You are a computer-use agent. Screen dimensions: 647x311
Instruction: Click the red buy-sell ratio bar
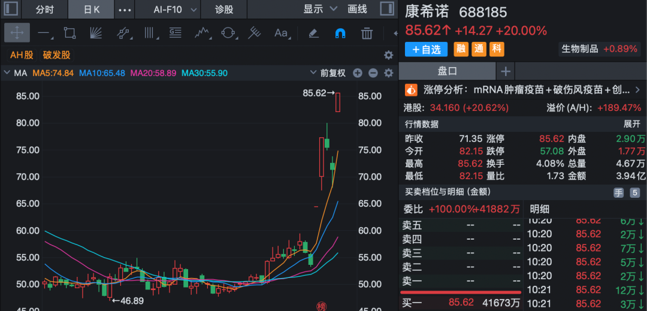click(458, 293)
